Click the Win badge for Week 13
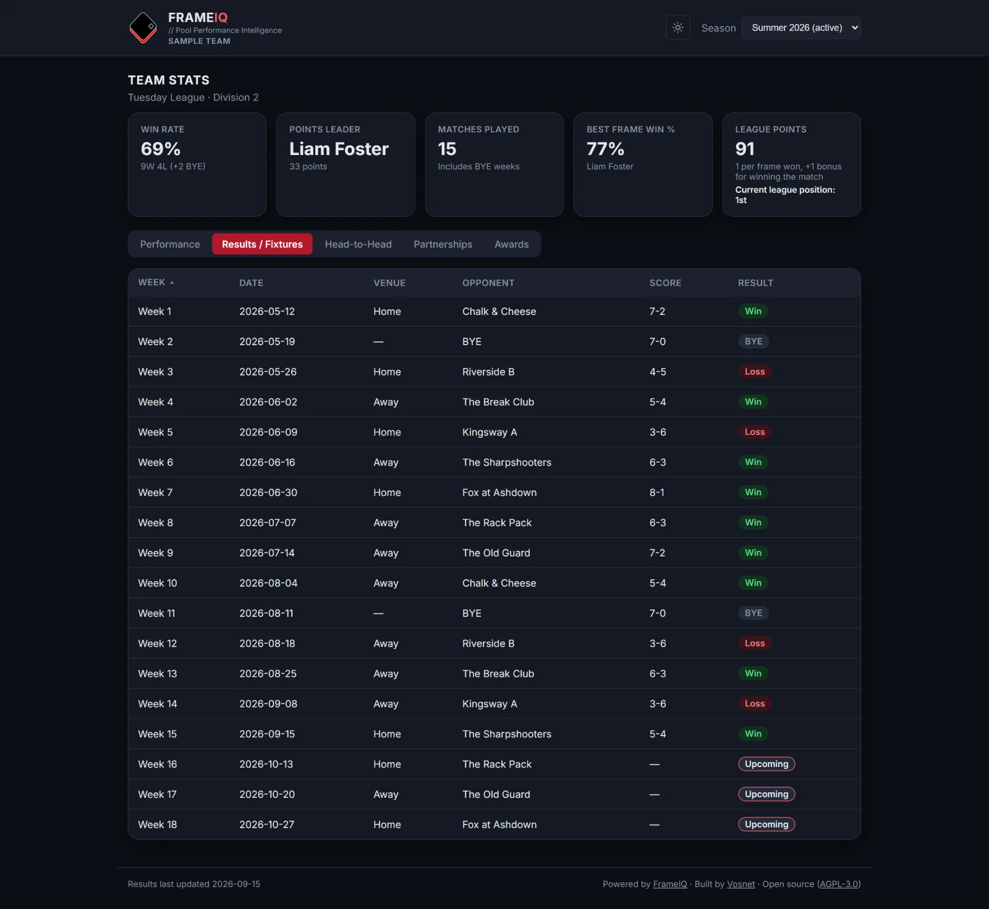This screenshot has width=989, height=909. click(x=753, y=674)
